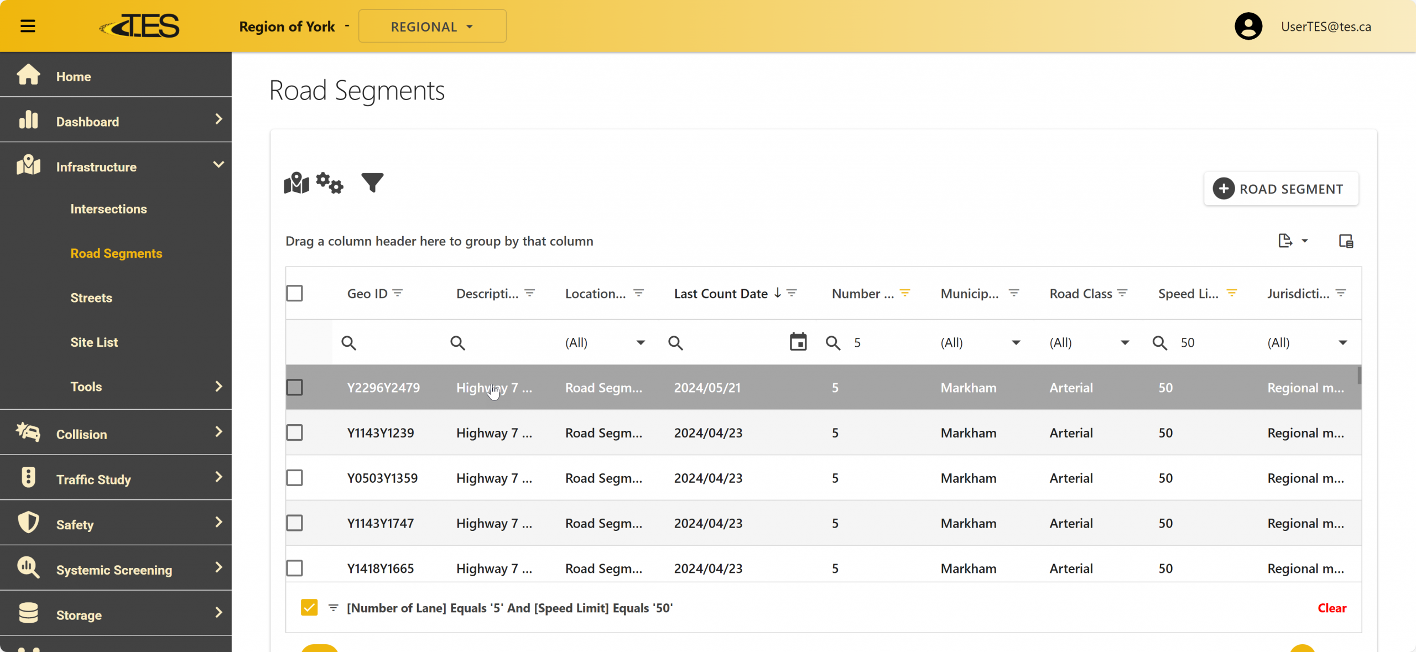Click the add ROAD SEGMENT button
This screenshot has height=652, width=1416.
click(x=1280, y=189)
